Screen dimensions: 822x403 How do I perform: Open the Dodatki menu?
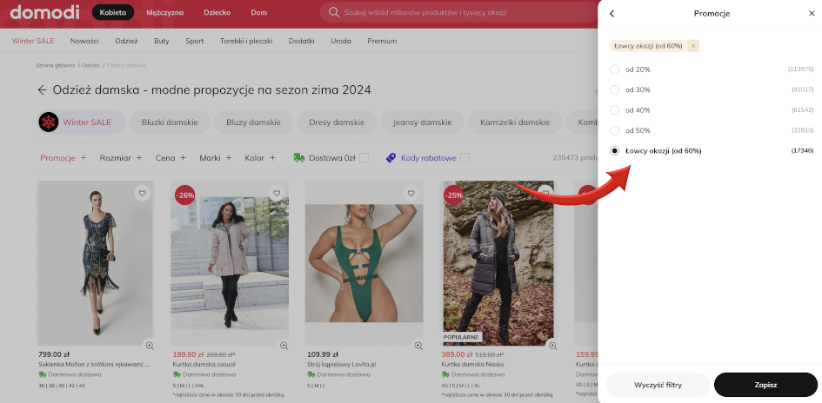(x=302, y=41)
